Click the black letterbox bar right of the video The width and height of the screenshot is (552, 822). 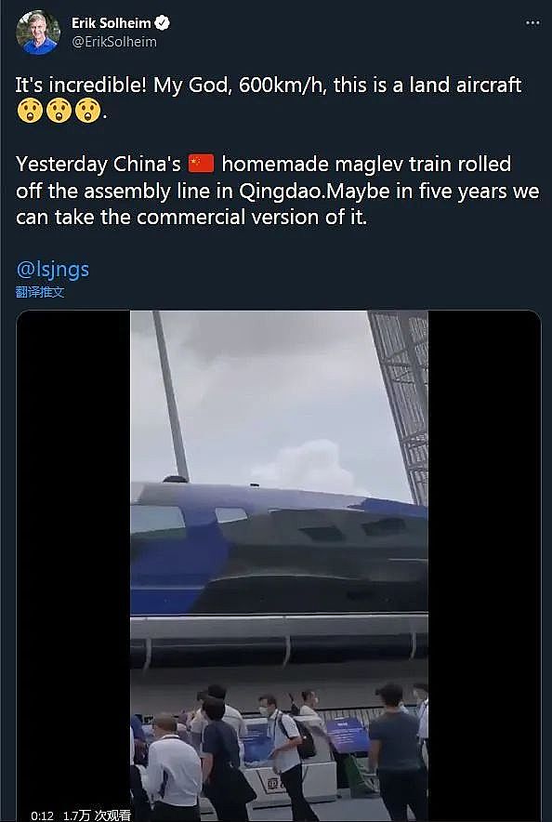pos(484,566)
